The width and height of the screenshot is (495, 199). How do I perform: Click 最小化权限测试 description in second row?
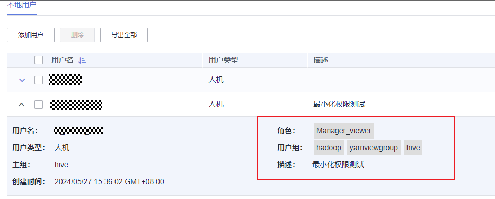[x=339, y=104]
